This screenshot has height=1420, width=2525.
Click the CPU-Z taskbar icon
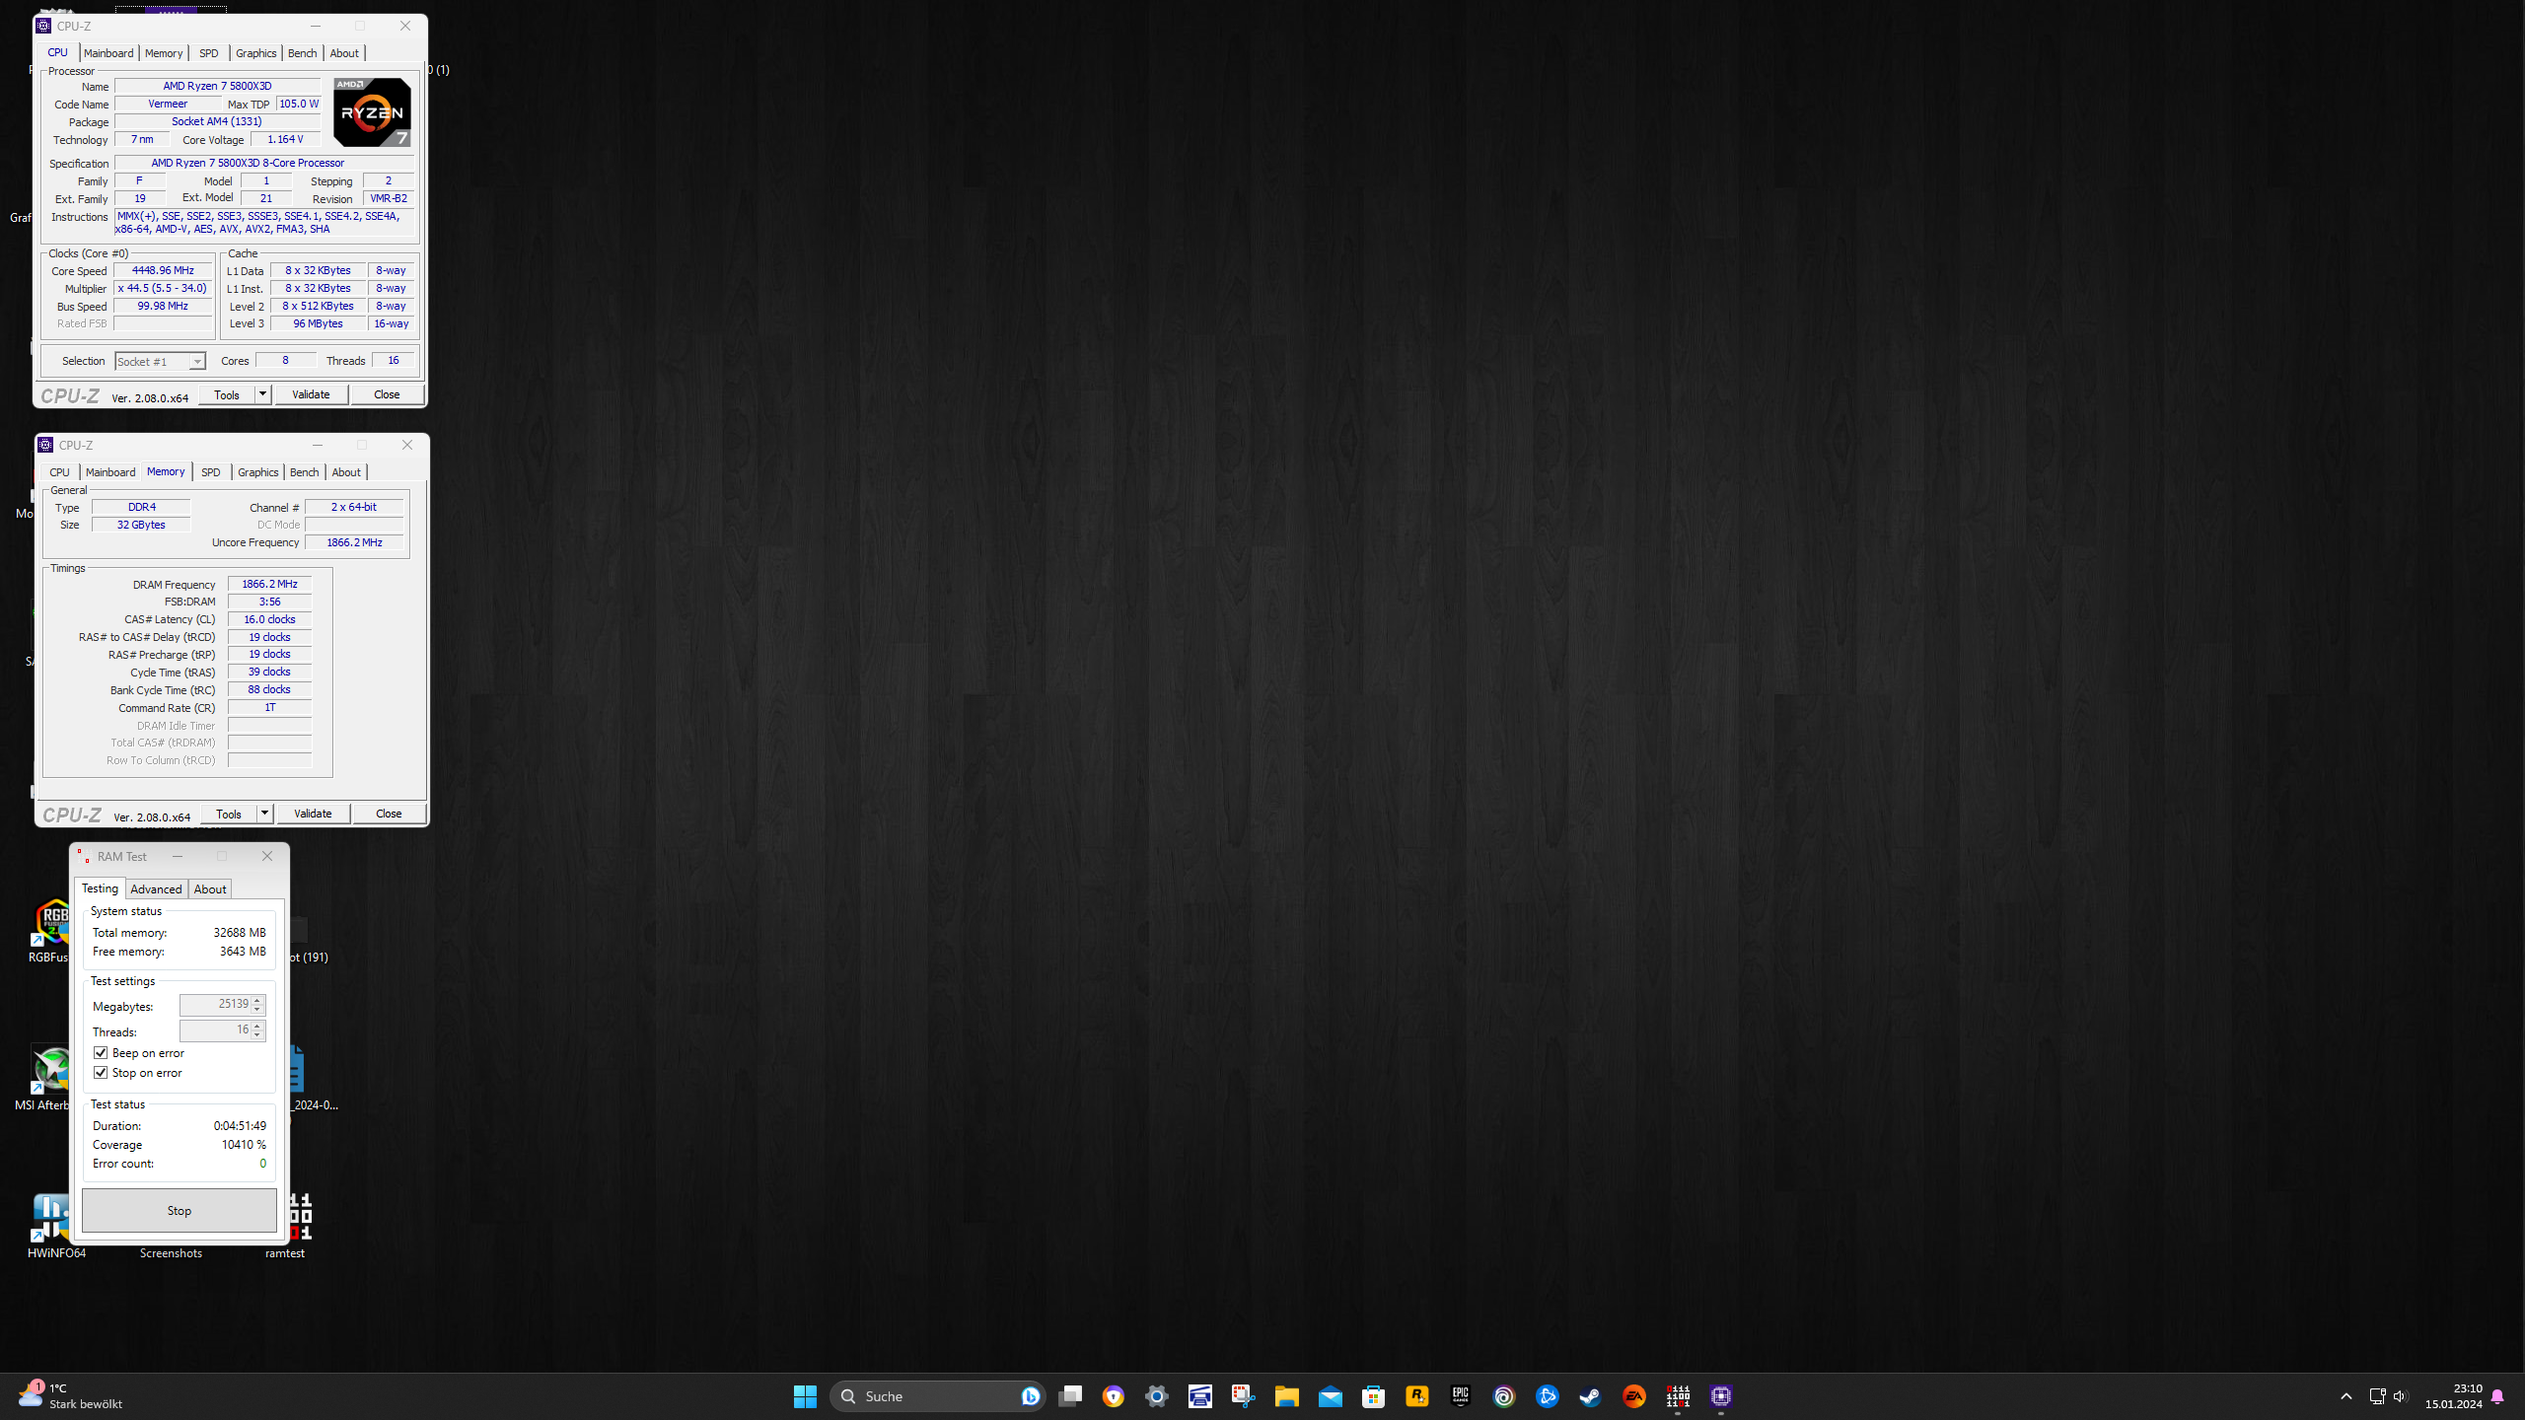tap(1720, 1396)
